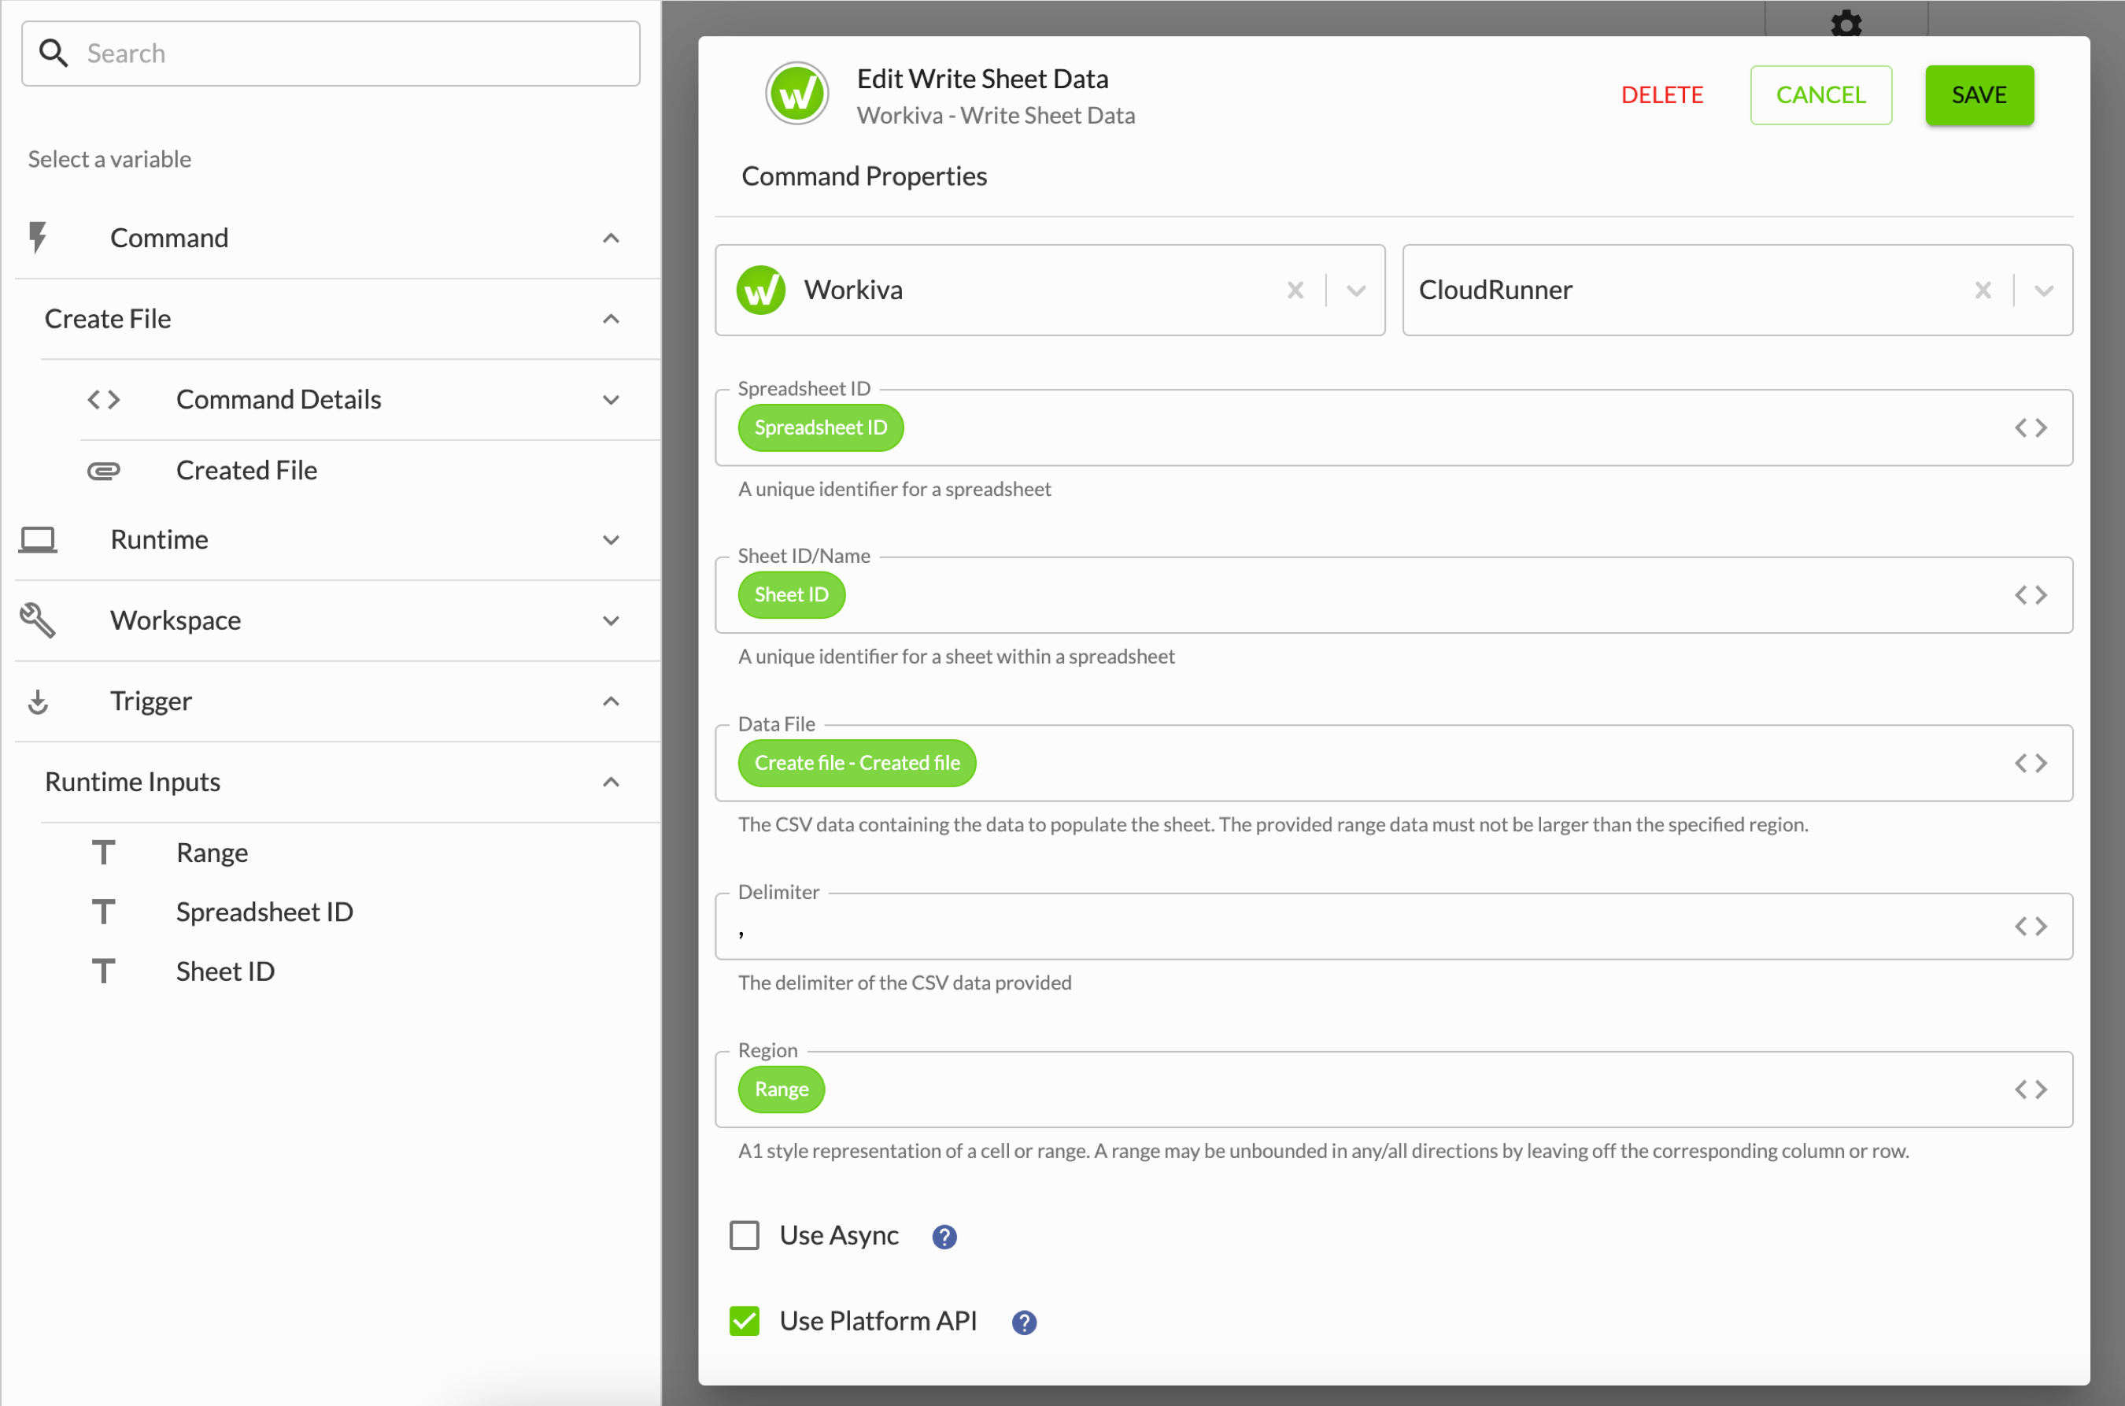The width and height of the screenshot is (2125, 1406).
Task: Select the Range runtime input variable
Action: [x=213, y=852]
